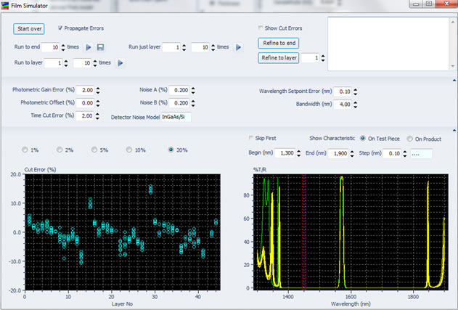458x310 pixels.
Task: Click Bandwidth value field
Action: 343,105
